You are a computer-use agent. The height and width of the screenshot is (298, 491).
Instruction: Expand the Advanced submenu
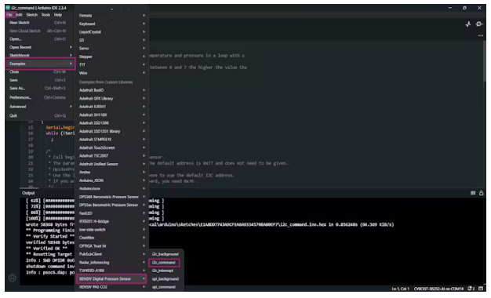40,107
